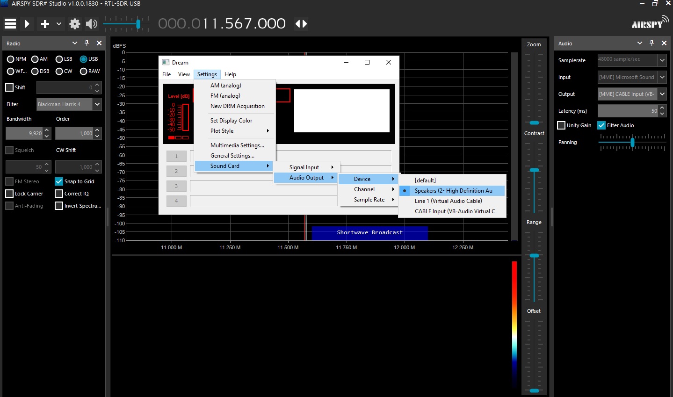The image size is (673, 397).
Task: Pin the Radio panel
Action: (x=87, y=43)
